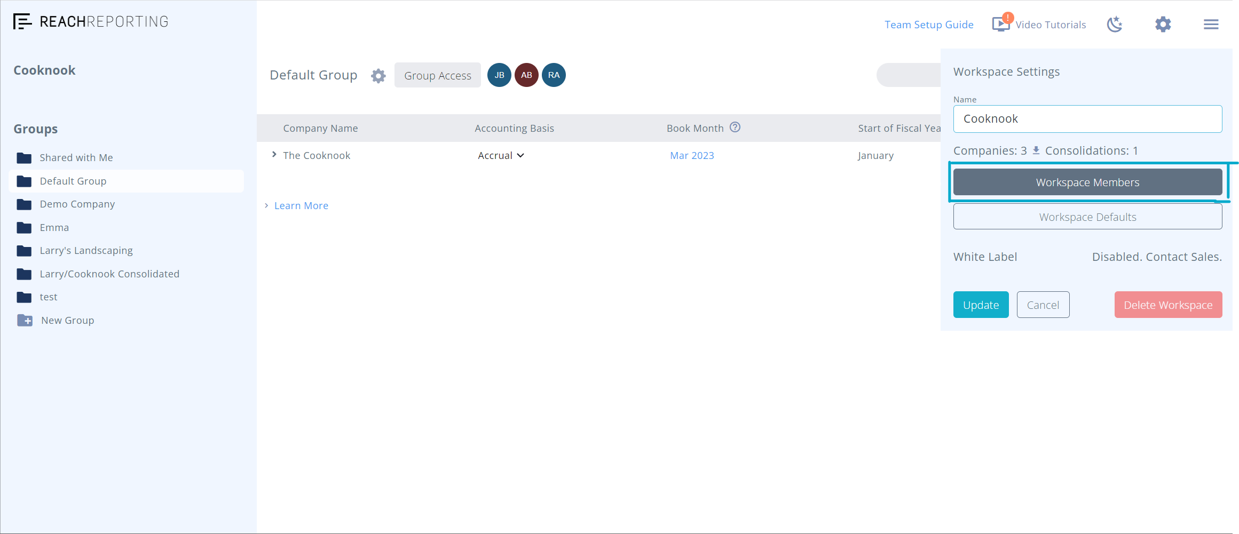Click the Book Month help icon

coord(735,127)
